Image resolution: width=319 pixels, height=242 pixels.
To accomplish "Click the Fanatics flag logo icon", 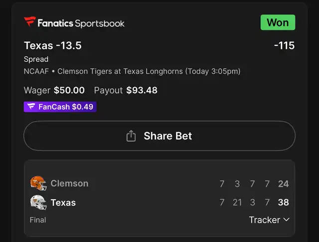I will 30,21.
